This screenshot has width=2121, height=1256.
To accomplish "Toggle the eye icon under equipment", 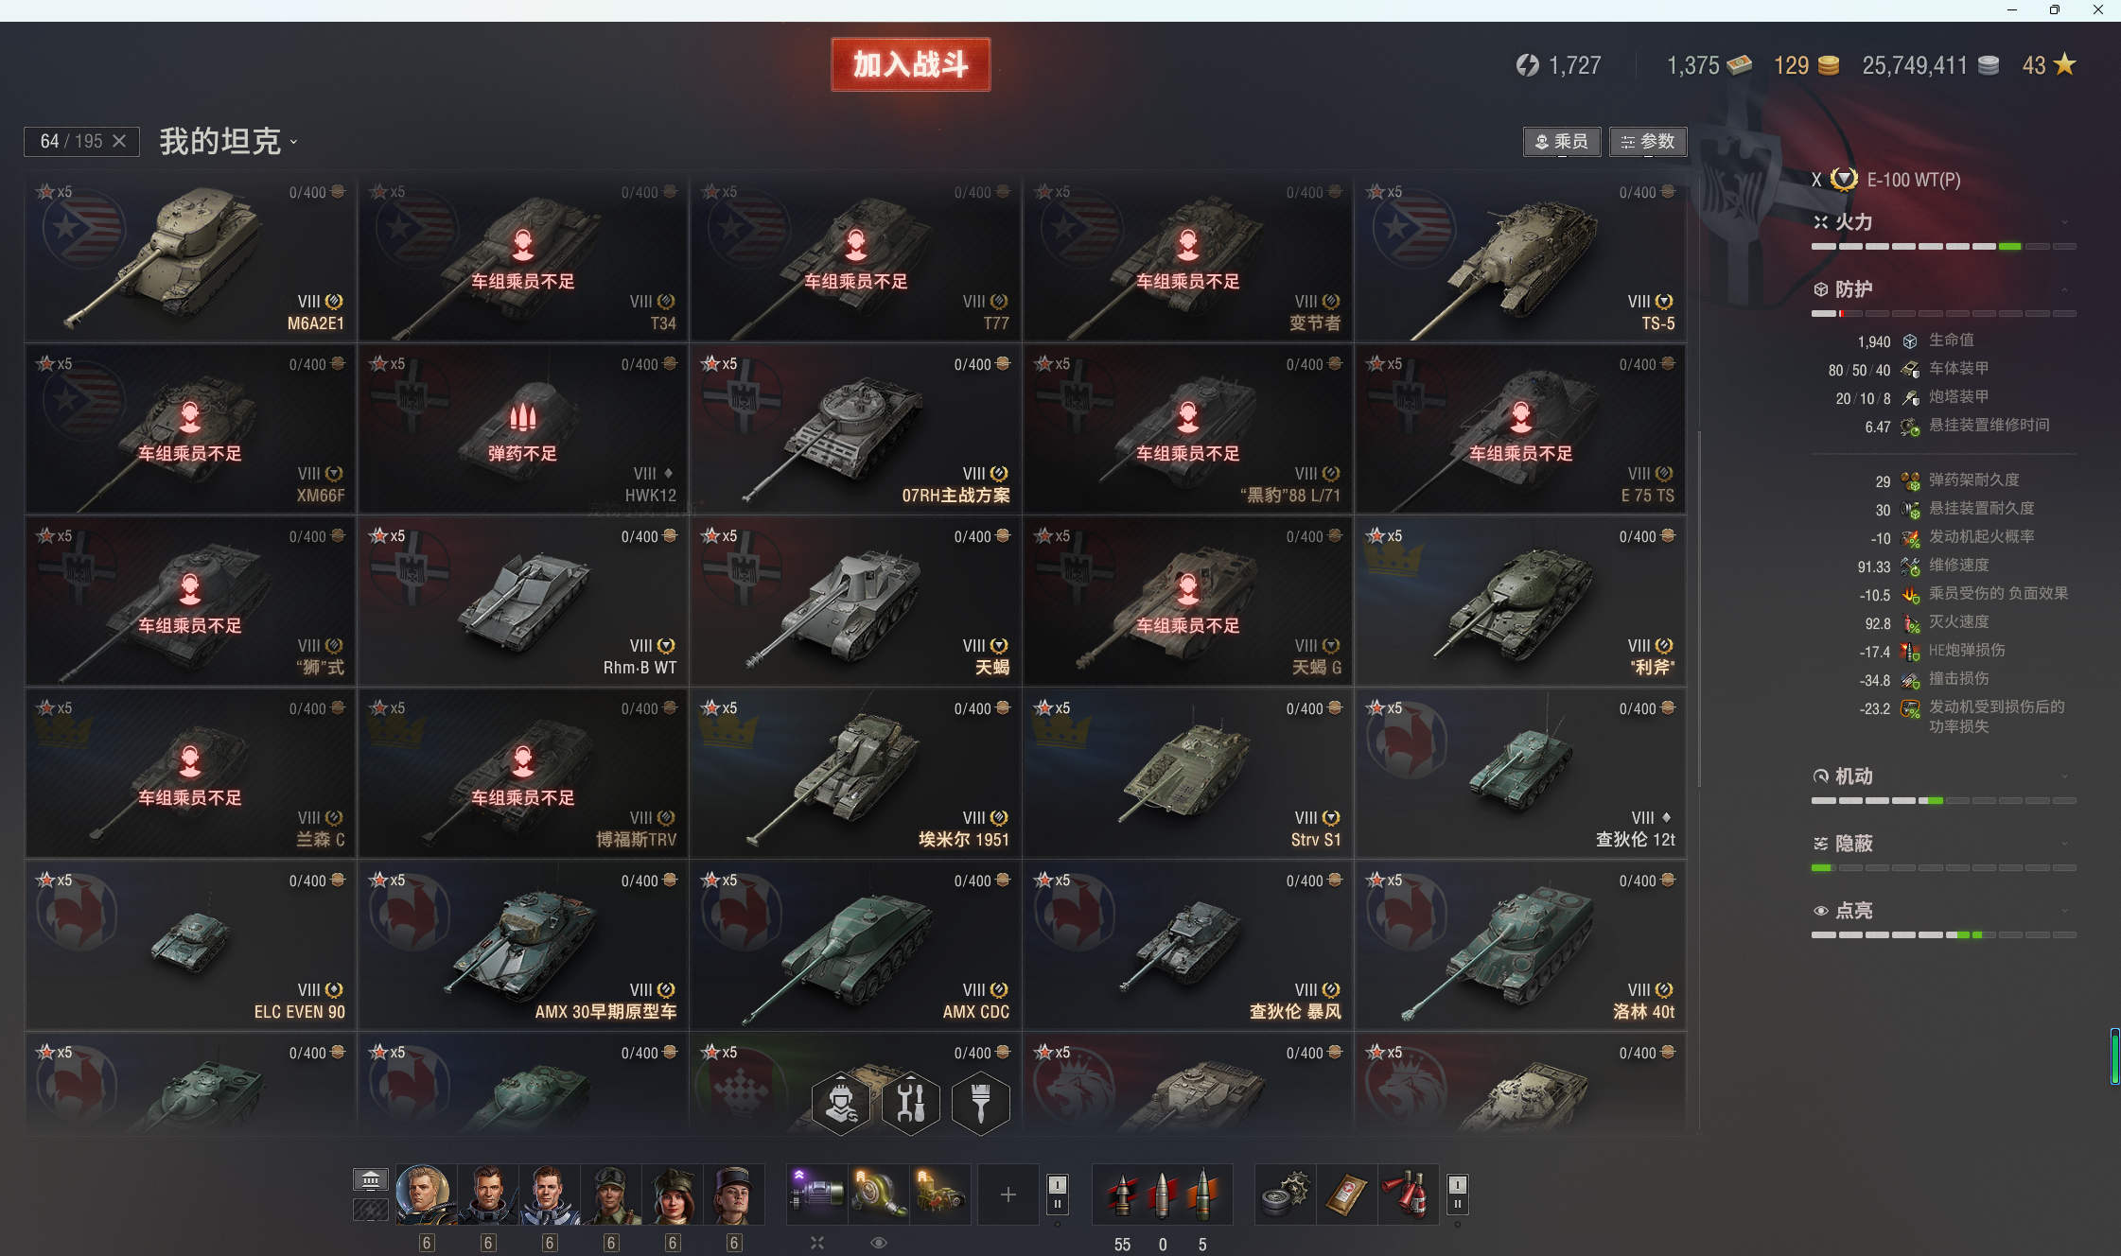I will [x=879, y=1243].
